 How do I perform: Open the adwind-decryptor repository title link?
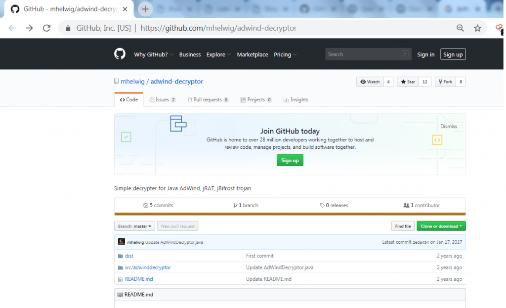(177, 82)
